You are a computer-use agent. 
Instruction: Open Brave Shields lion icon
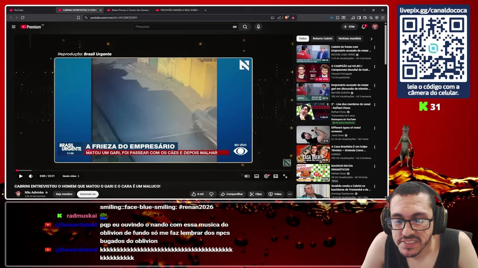click(286, 17)
